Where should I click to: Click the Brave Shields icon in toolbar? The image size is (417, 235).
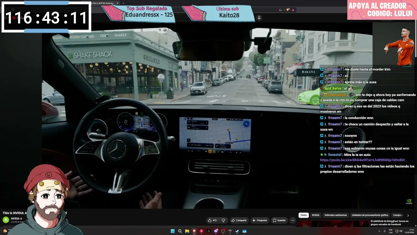288,10
